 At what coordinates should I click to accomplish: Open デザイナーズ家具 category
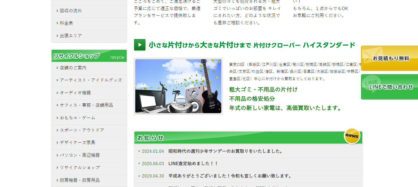click(77, 143)
